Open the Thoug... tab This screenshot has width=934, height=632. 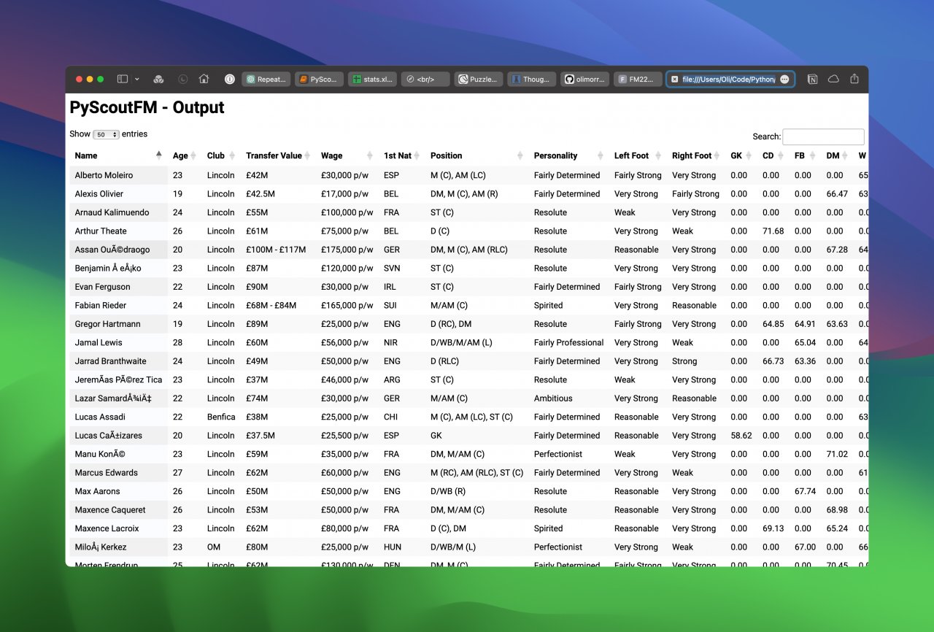(x=531, y=79)
